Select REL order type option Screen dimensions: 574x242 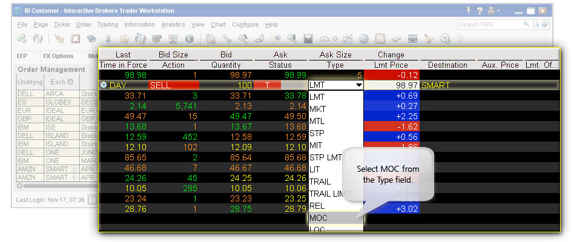pyautogui.click(x=335, y=206)
